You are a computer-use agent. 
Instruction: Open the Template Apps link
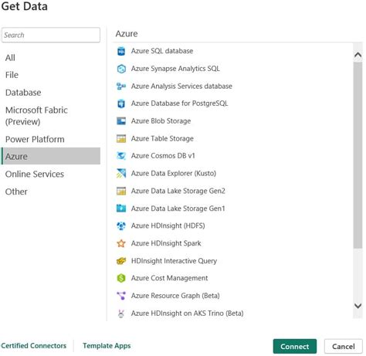107,345
